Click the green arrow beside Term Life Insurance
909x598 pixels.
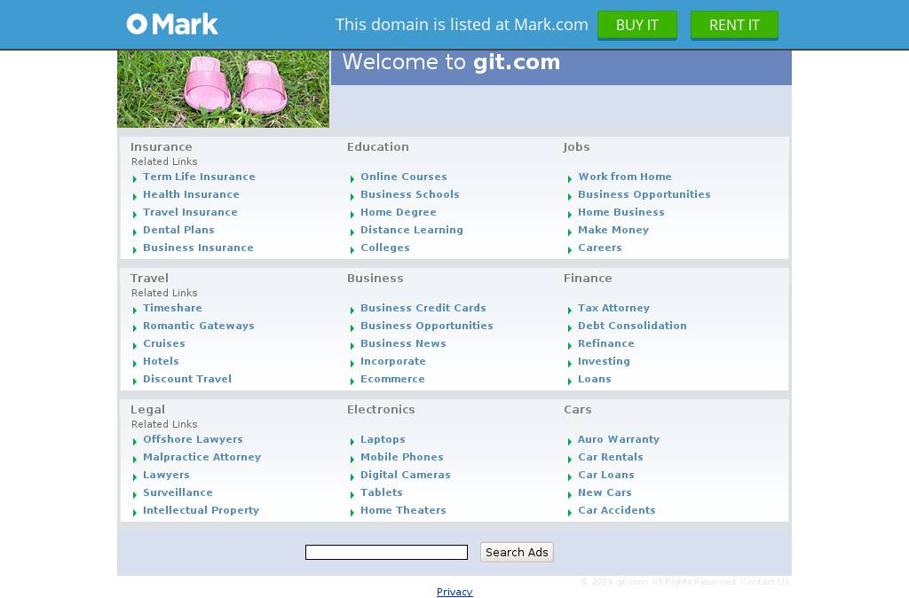(135, 178)
